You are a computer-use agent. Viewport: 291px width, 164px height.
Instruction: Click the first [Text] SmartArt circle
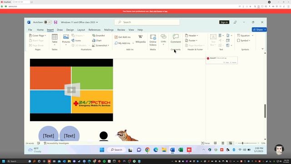[x=49, y=135]
